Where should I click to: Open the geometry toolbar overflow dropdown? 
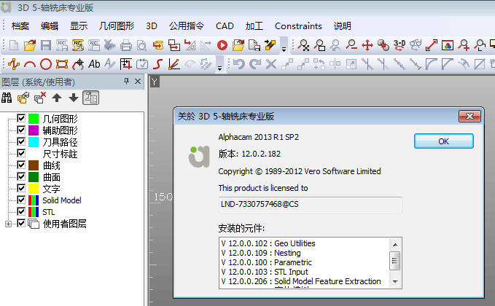click(219, 64)
